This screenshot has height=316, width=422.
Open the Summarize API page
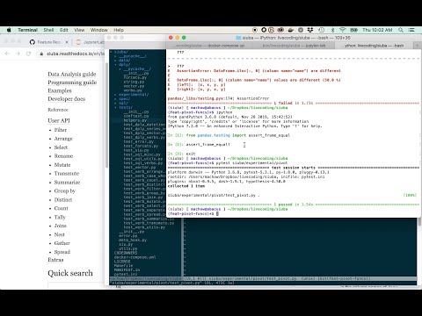[x=67, y=183]
